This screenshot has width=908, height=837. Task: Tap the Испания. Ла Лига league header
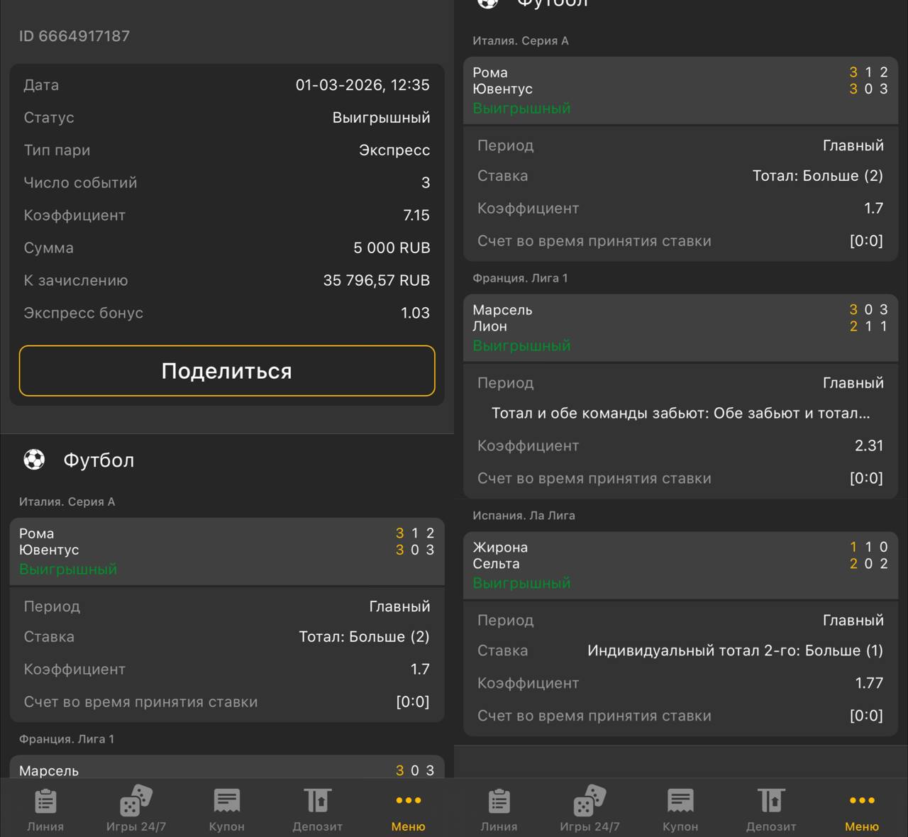tap(524, 516)
